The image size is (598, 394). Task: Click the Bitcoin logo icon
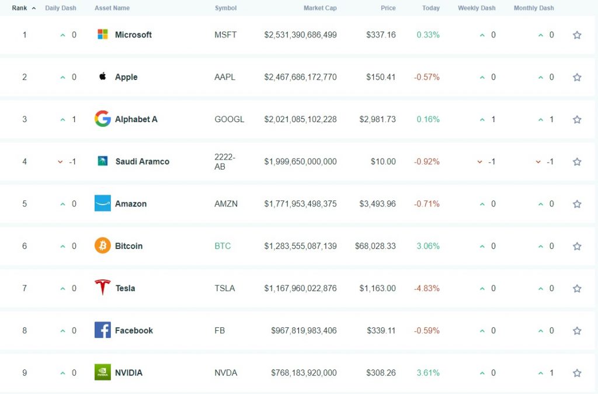[103, 246]
